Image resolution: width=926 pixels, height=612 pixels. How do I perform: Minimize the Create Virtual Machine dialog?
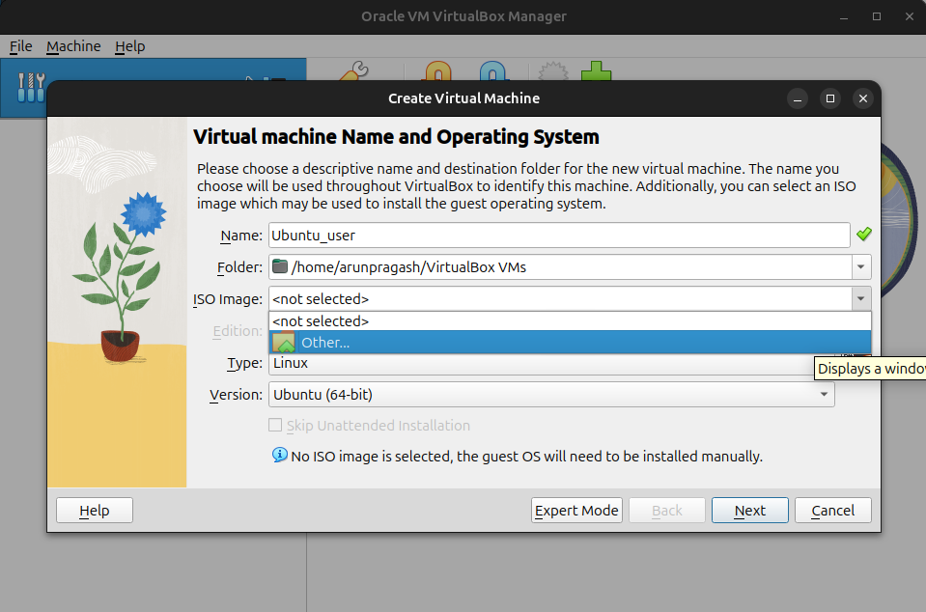tap(798, 98)
